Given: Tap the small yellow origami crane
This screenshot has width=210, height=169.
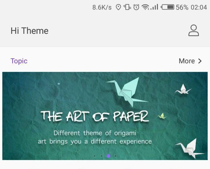Looking at the screenshot, I should (162, 116).
